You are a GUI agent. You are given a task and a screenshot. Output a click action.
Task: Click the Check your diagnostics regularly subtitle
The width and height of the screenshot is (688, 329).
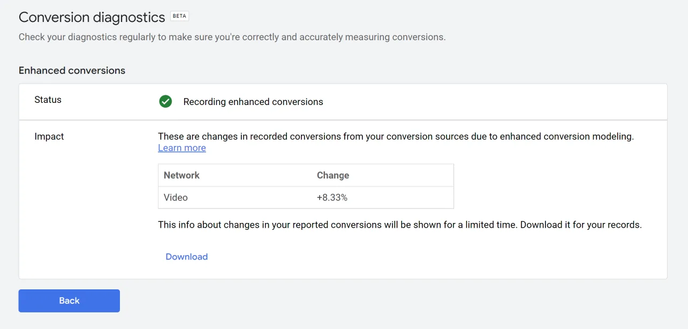tap(232, 37)
